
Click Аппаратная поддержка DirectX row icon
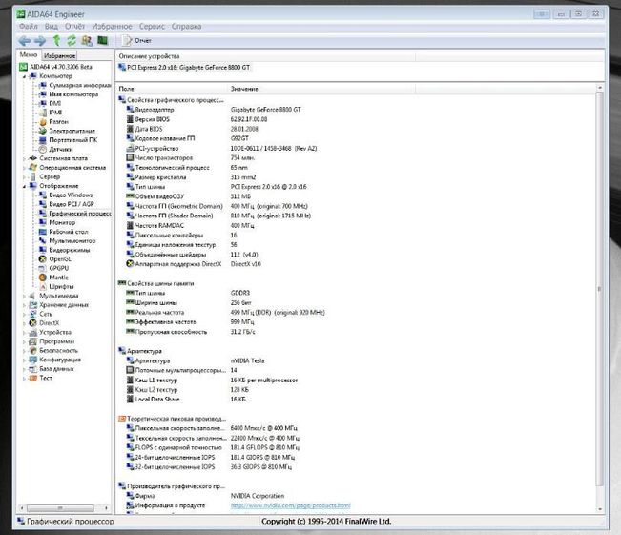coord(130,264)
